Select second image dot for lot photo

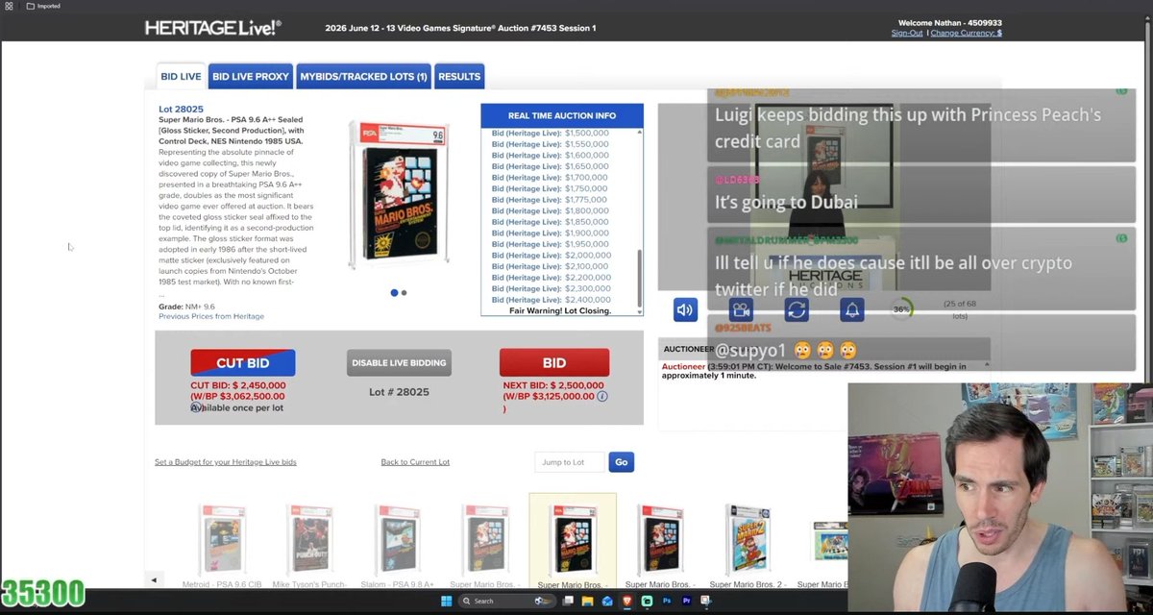(404, 293)
